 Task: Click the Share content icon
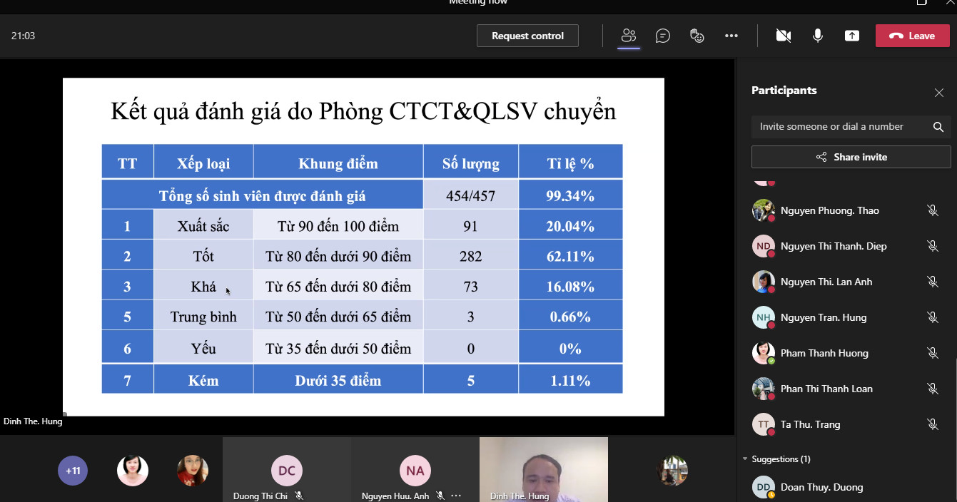click(x=851, y=36)
